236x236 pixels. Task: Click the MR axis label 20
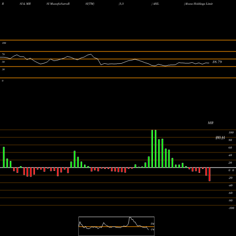point(230,163)
